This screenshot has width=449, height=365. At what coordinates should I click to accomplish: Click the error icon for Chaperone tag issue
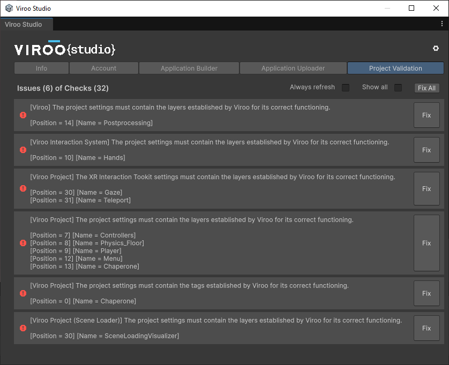(23, 293)
